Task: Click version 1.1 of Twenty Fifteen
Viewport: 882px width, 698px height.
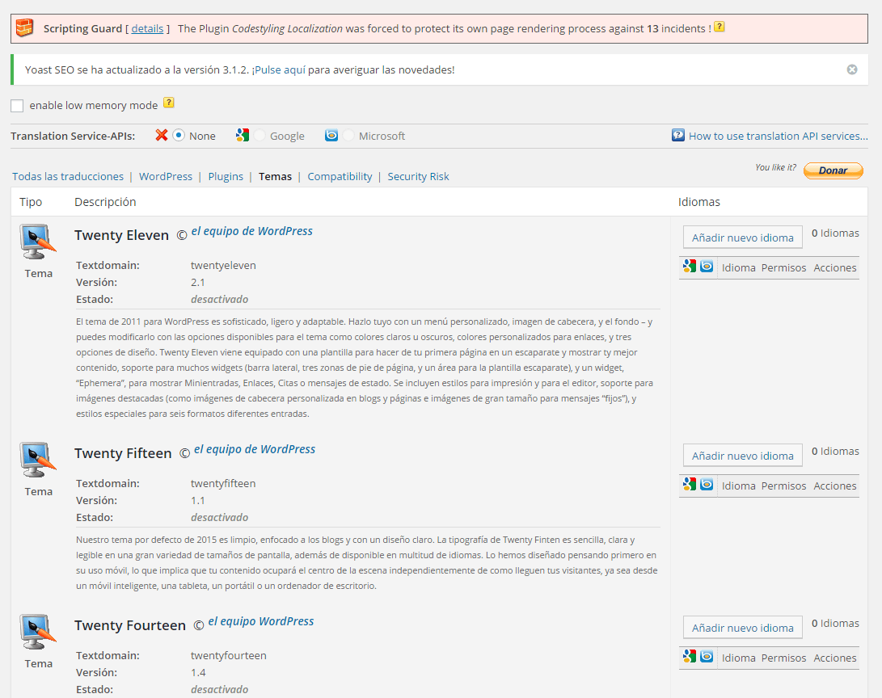Action: click(x=198, y=500)
